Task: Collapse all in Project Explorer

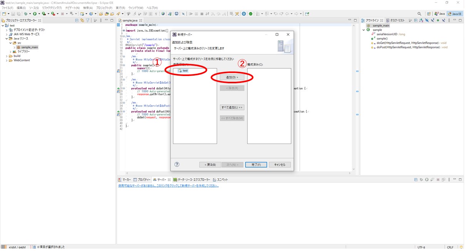Action: point(77,20)
